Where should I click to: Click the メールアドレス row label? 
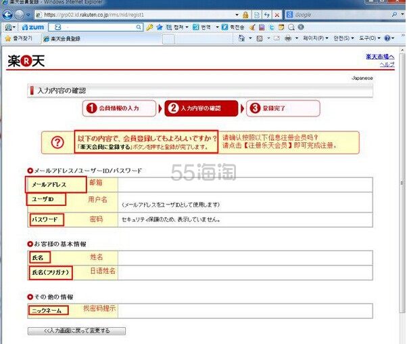coord(49,185)
